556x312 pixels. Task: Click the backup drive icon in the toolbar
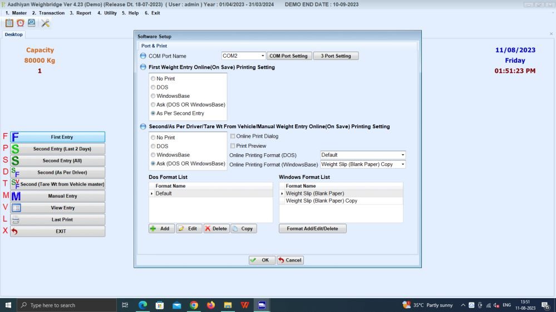click(x=32, y=23)
